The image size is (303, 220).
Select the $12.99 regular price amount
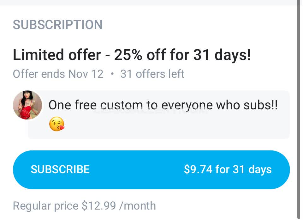coord(99,206)
